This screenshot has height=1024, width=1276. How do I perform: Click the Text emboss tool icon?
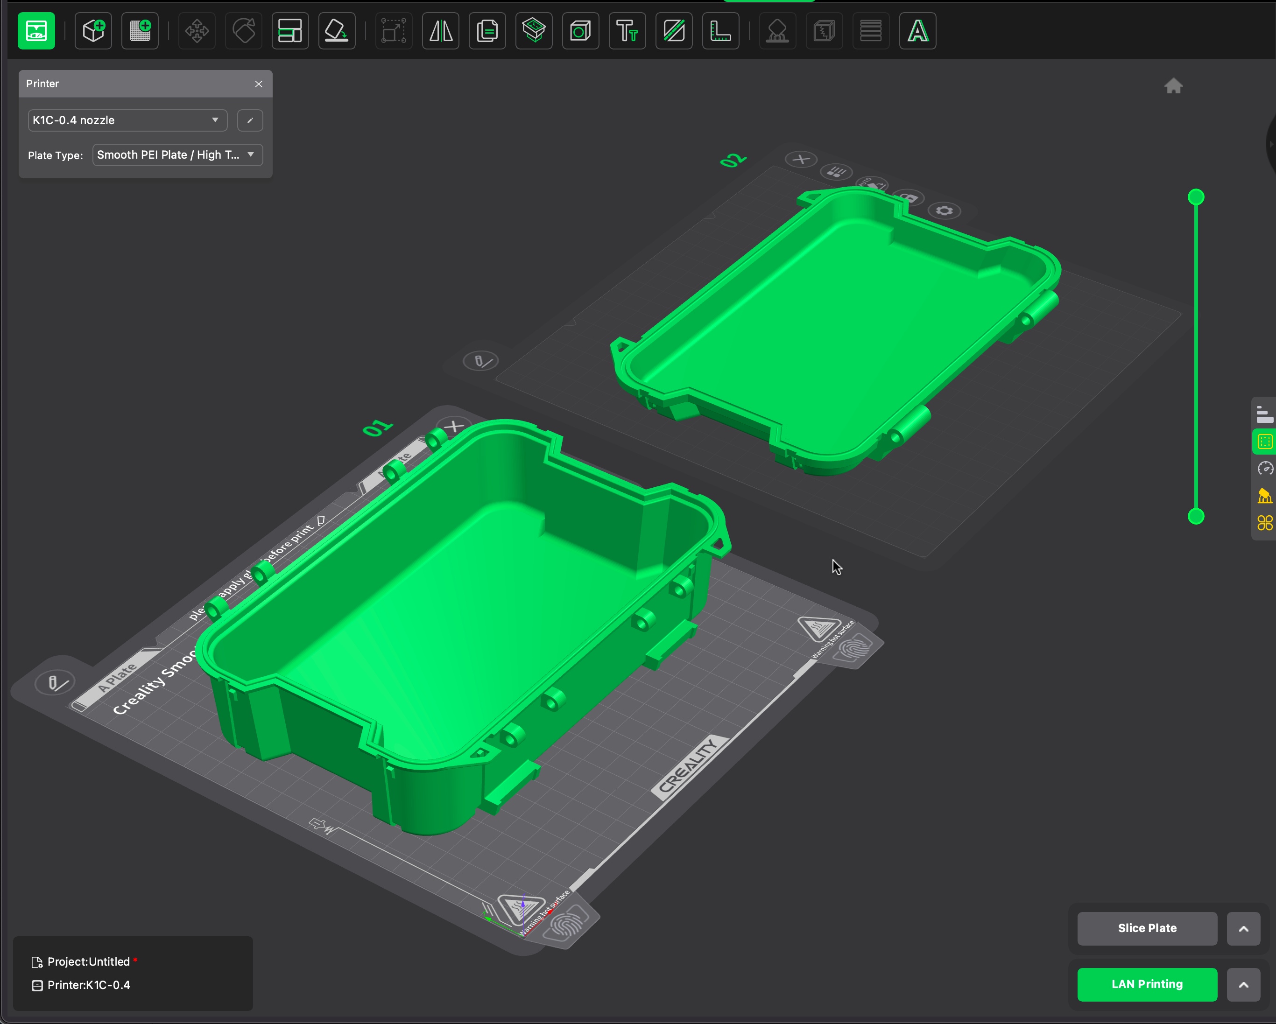627,31
